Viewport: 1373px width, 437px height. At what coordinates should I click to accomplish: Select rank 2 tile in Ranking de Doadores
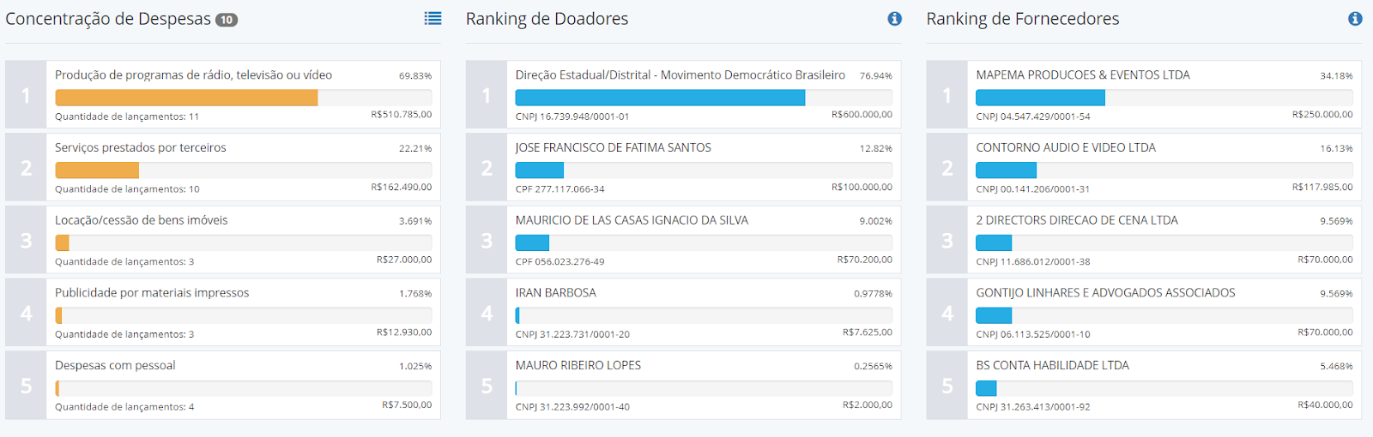coord(487,167)
